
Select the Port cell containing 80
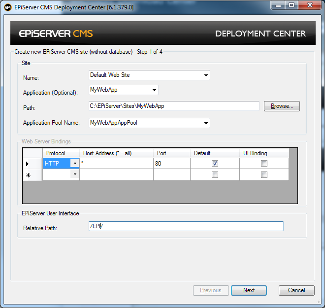[x=171, y=163]
